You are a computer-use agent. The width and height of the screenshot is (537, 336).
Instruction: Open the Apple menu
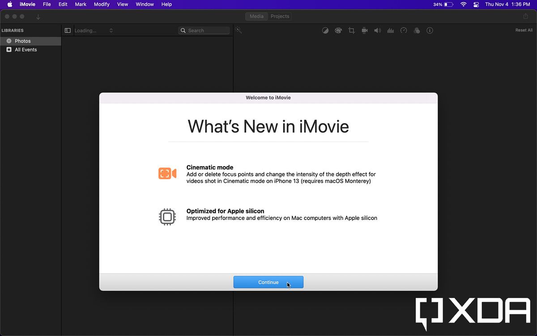tap(10, 4)
